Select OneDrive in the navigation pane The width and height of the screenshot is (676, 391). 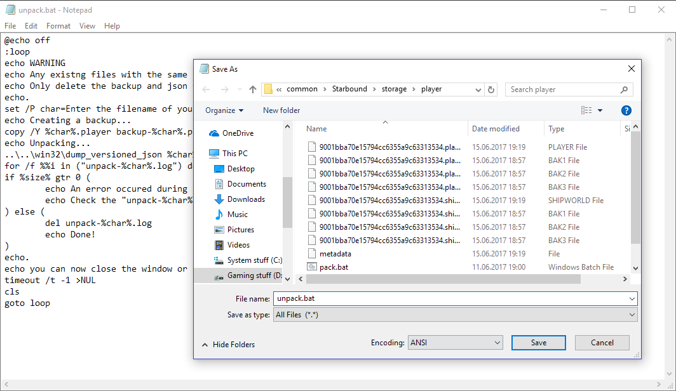(x=237, y=133)
